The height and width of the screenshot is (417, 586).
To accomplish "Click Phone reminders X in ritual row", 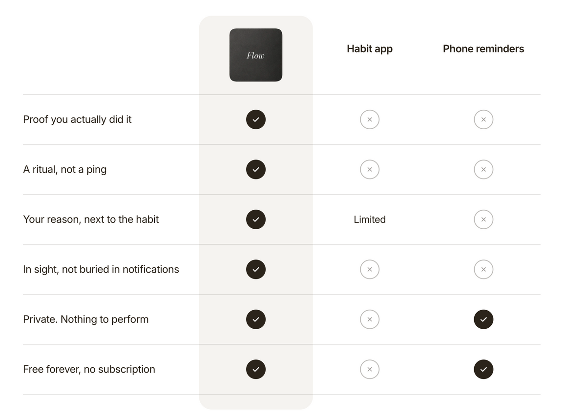I will 483,169.
